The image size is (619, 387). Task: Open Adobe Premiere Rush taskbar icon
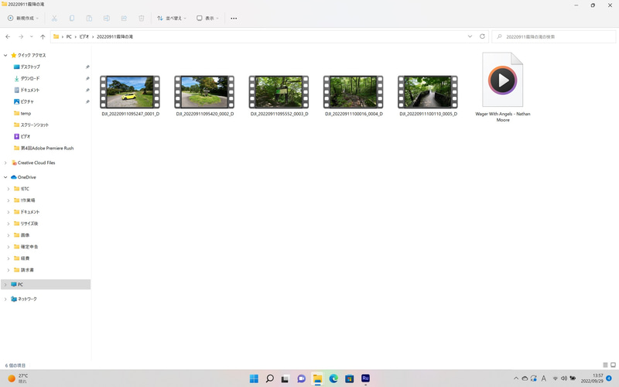(365, 378)
